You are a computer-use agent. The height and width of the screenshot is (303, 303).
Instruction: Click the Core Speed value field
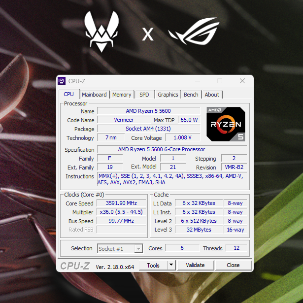coord(121,203)
